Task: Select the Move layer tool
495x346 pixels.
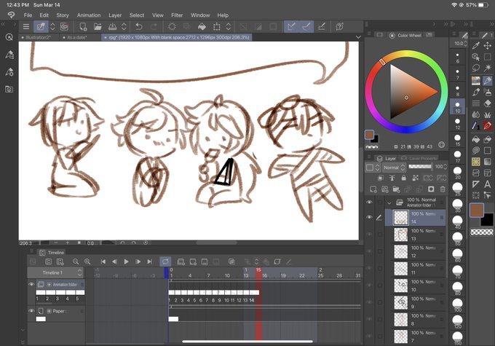Action: tap(488, 46)
